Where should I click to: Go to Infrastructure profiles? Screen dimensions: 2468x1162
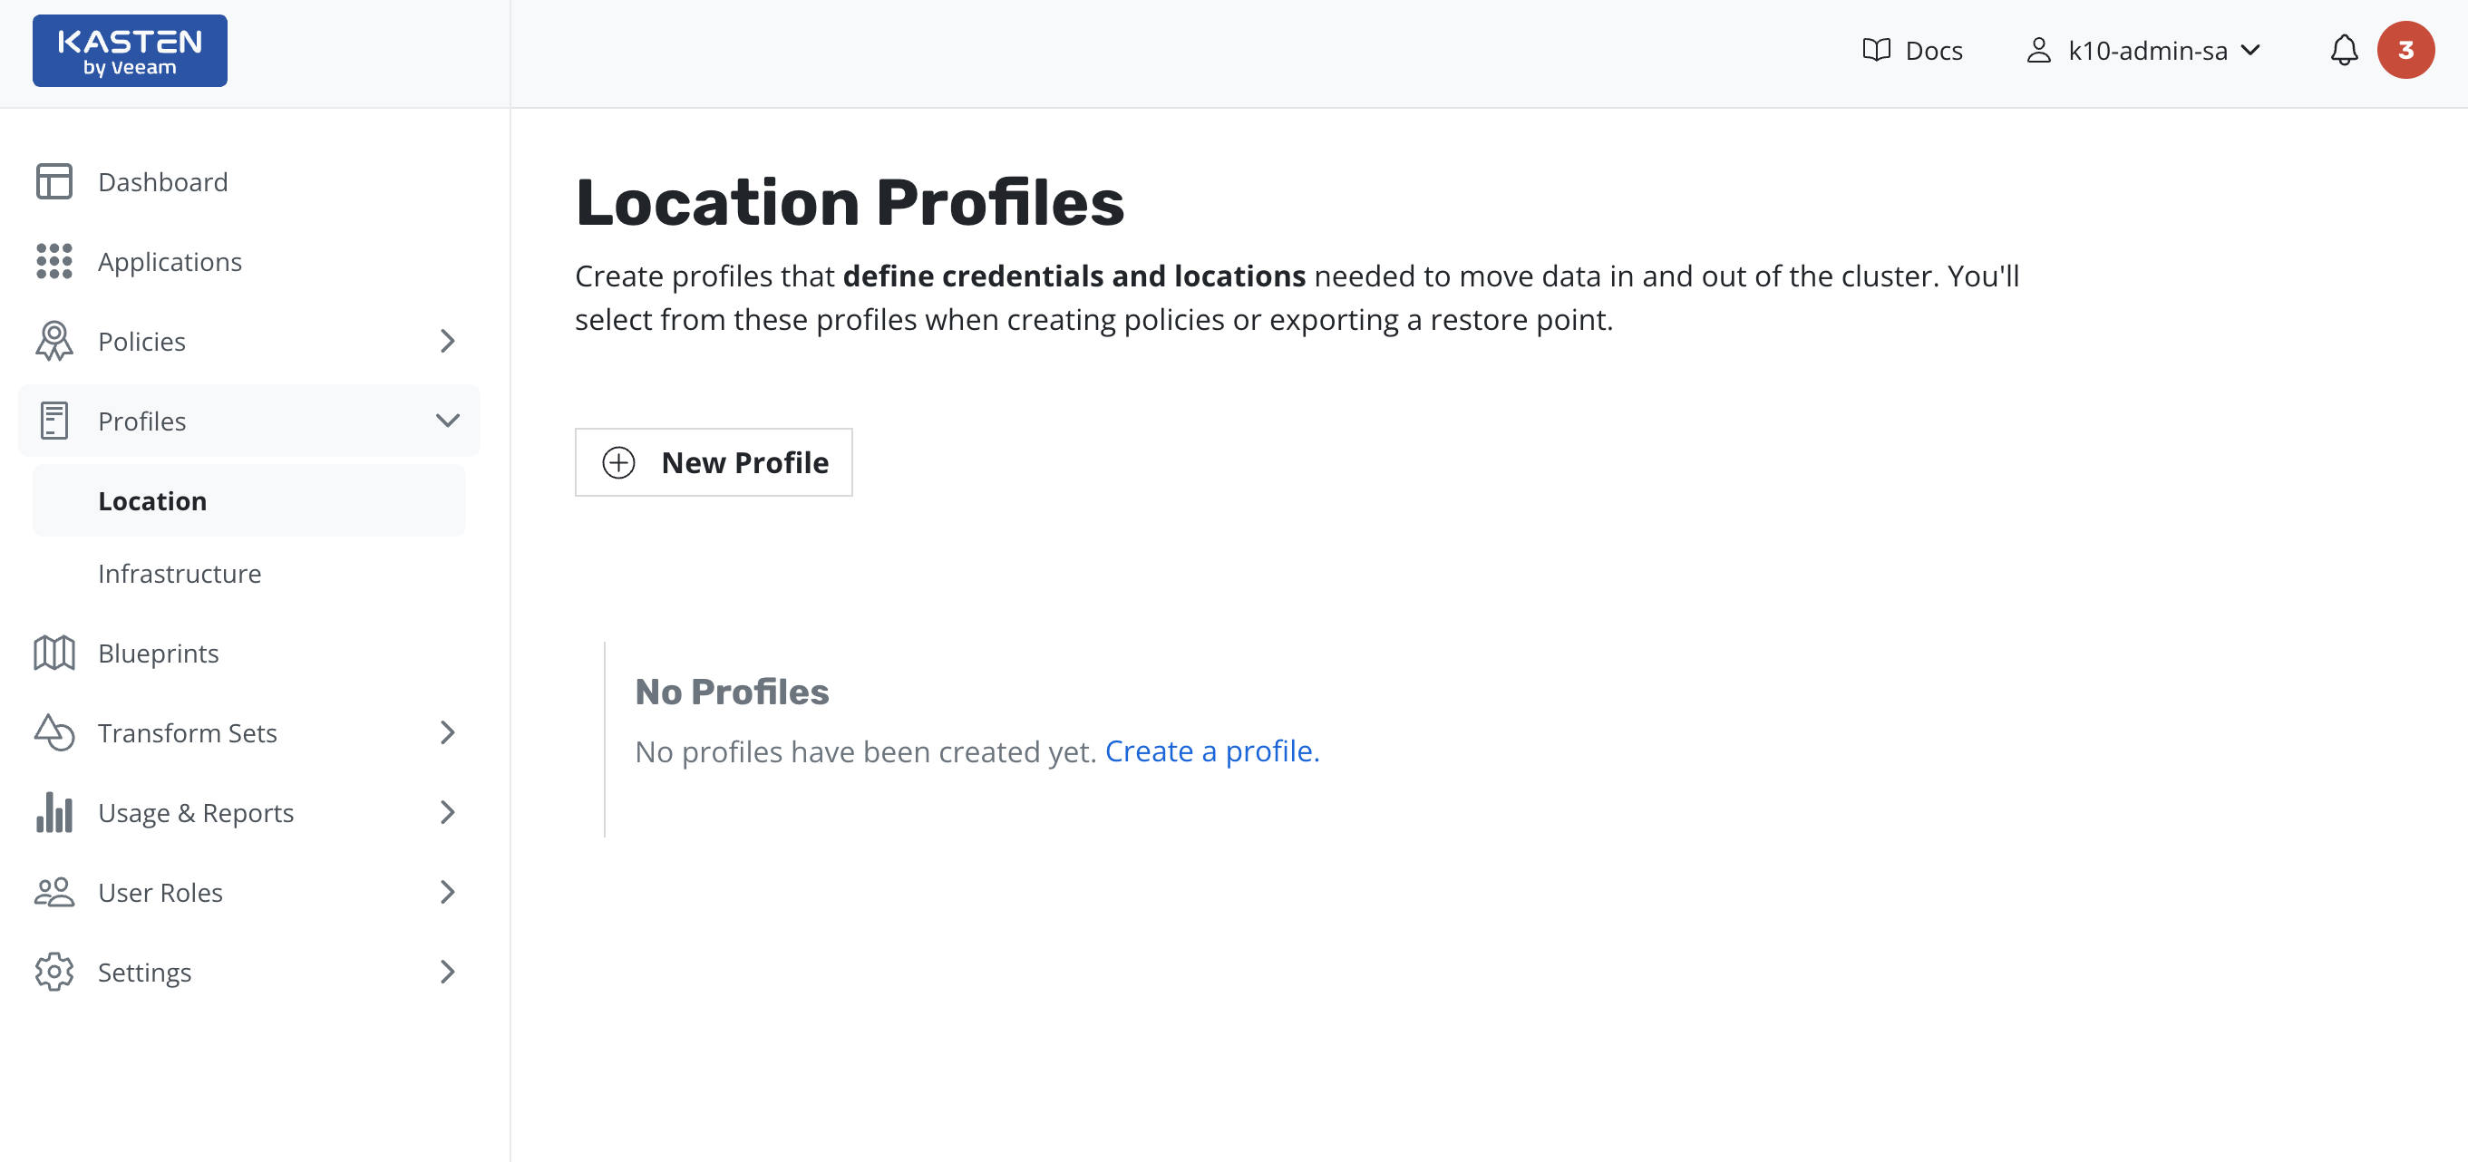(x=180, y=573)
